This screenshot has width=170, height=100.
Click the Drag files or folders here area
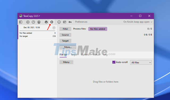[x=106, y=82]
